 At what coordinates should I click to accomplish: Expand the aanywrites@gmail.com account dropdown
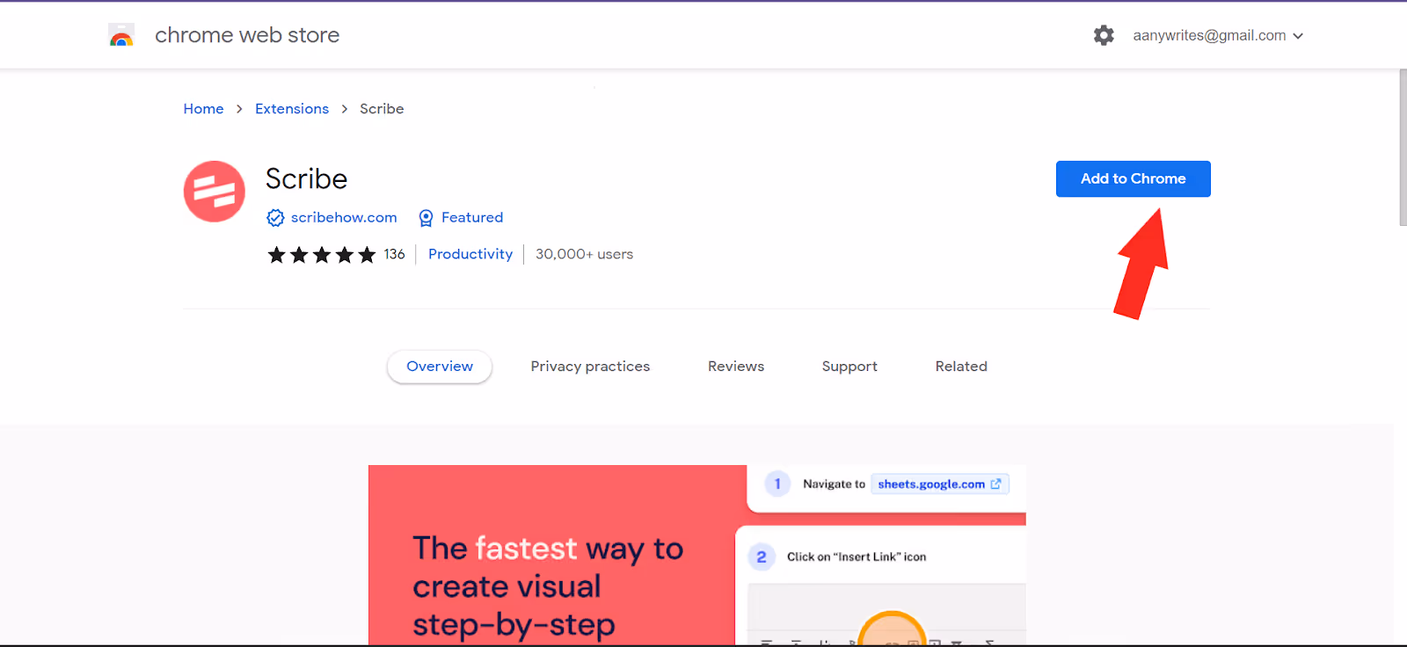coord(1218,35)
